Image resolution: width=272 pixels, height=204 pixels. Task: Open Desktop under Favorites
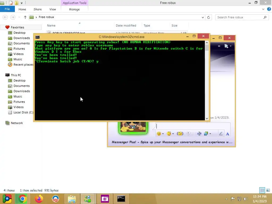pos(19,33)
